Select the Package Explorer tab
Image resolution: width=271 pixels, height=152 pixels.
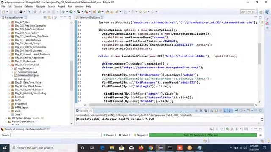14,17
